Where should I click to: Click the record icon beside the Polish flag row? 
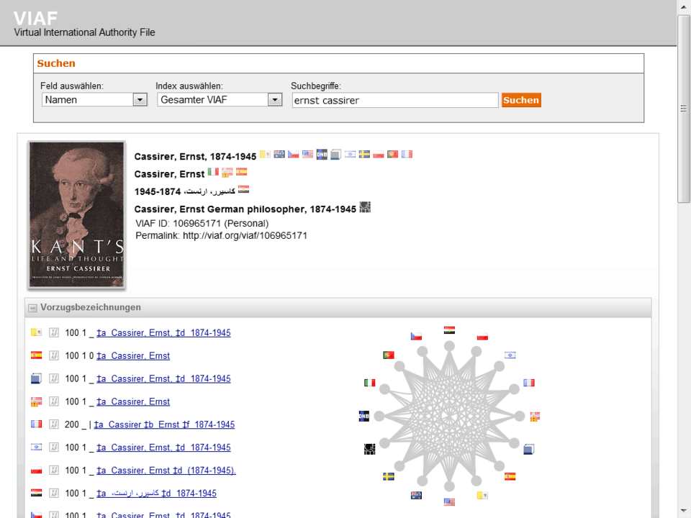click(x=54, y=471)
